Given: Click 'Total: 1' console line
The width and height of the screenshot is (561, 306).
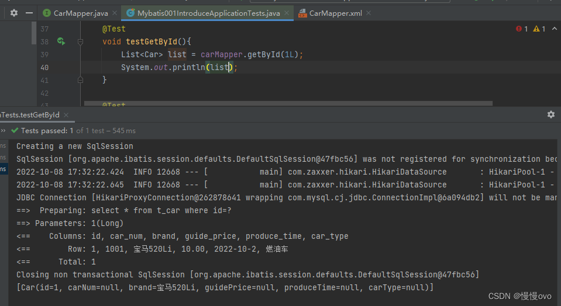Looking at the screenshot, I should (x=56, y=262).
